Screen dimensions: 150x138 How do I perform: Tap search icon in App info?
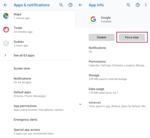(x=128, y=5)
